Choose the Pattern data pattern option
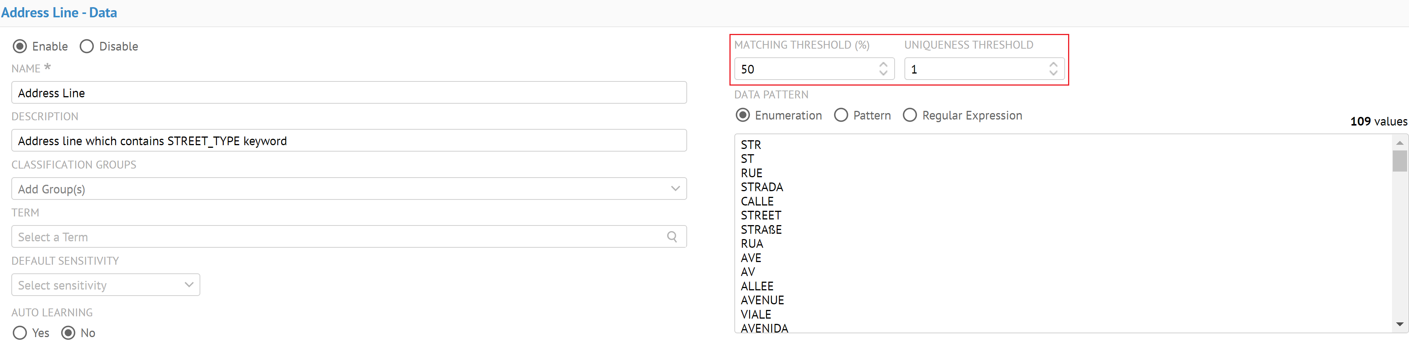 (841, 115)
